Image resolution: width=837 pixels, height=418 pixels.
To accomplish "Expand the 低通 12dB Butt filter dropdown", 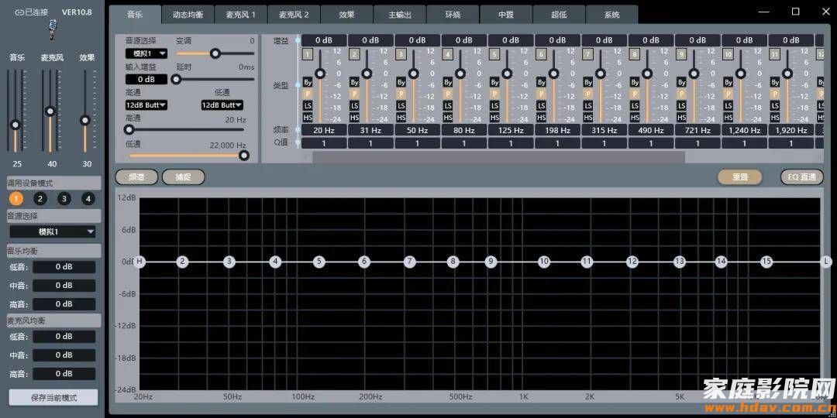I will pos(222,104).
